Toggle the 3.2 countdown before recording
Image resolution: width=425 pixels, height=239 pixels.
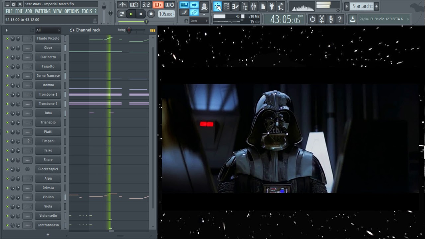146,5
